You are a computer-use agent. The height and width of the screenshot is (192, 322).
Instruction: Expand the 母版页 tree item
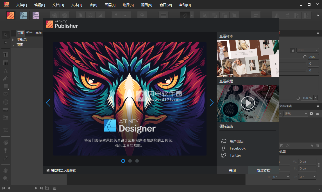[13, 40]
